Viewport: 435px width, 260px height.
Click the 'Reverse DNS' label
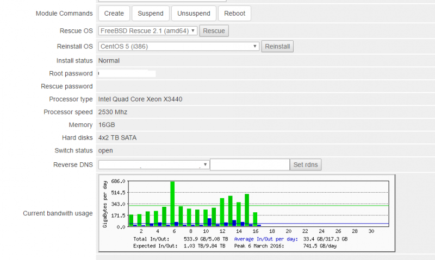[73, 164]
